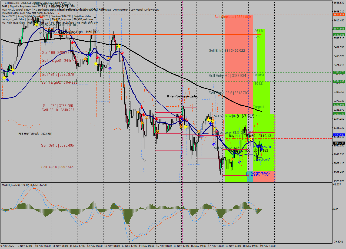Select the blue up buy arrow near the 9 Nov lows
Image resolution: width=346 pixels, height=249 pixels.
click(x=7, y=80)
